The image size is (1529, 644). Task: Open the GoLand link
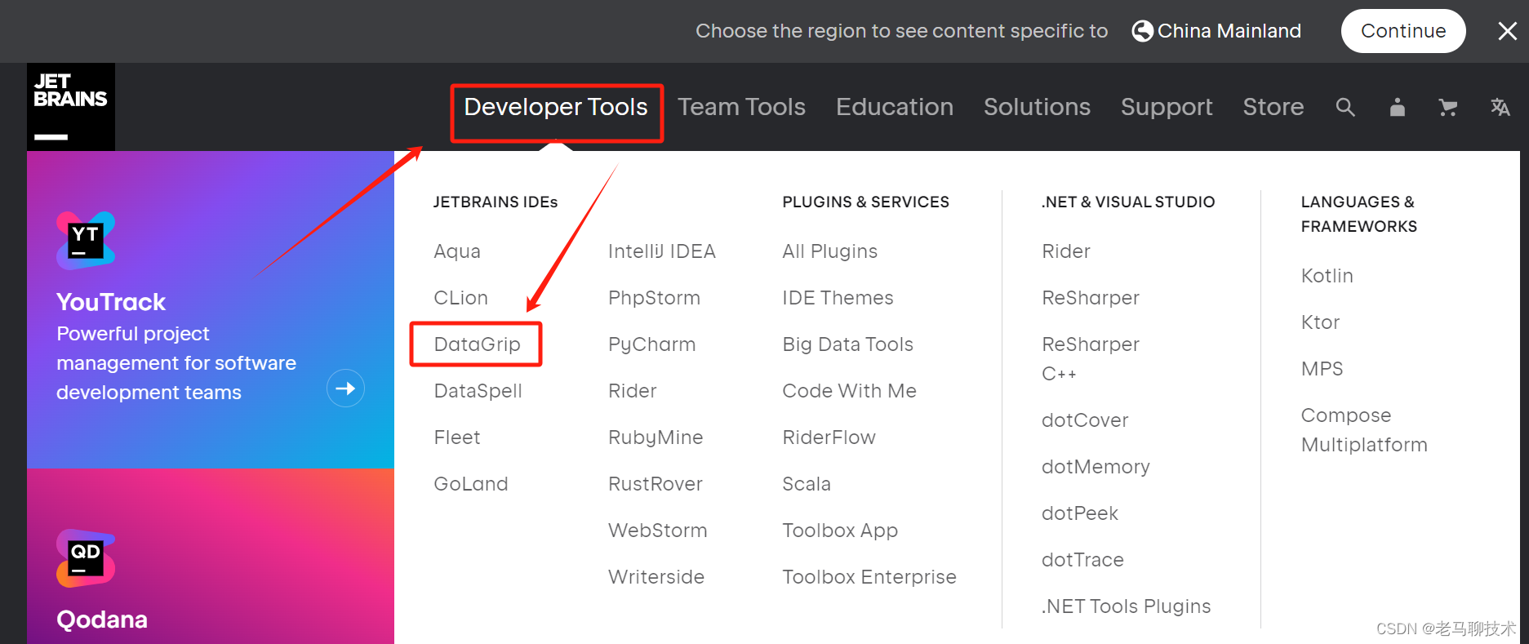click(471, 484)
